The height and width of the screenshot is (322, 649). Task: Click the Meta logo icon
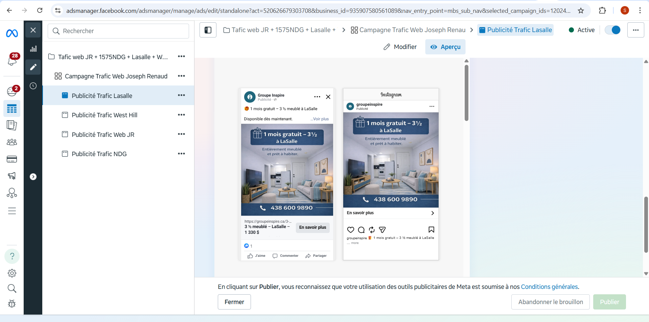point(12,33)
